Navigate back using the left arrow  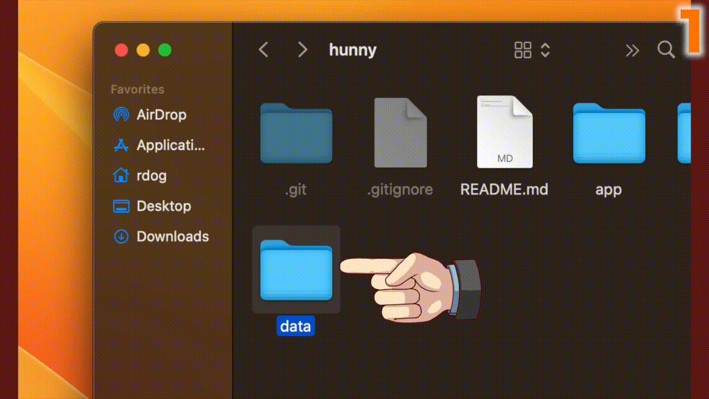(x=263, y=50)
